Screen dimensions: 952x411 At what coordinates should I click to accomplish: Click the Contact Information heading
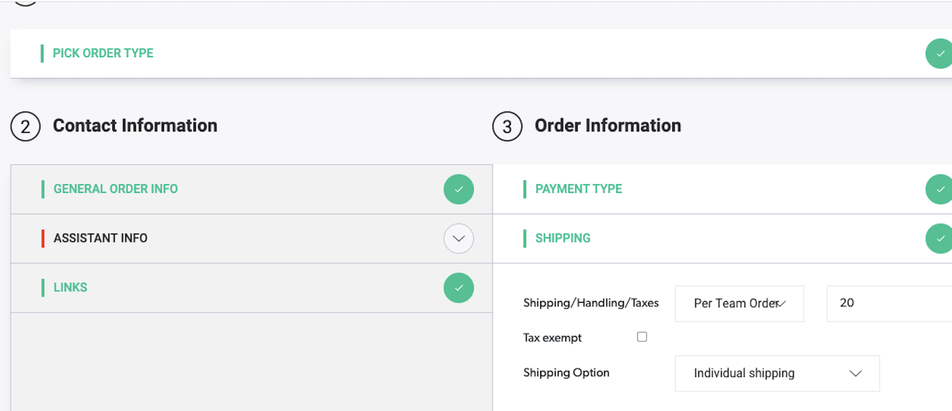pos(135,126)
